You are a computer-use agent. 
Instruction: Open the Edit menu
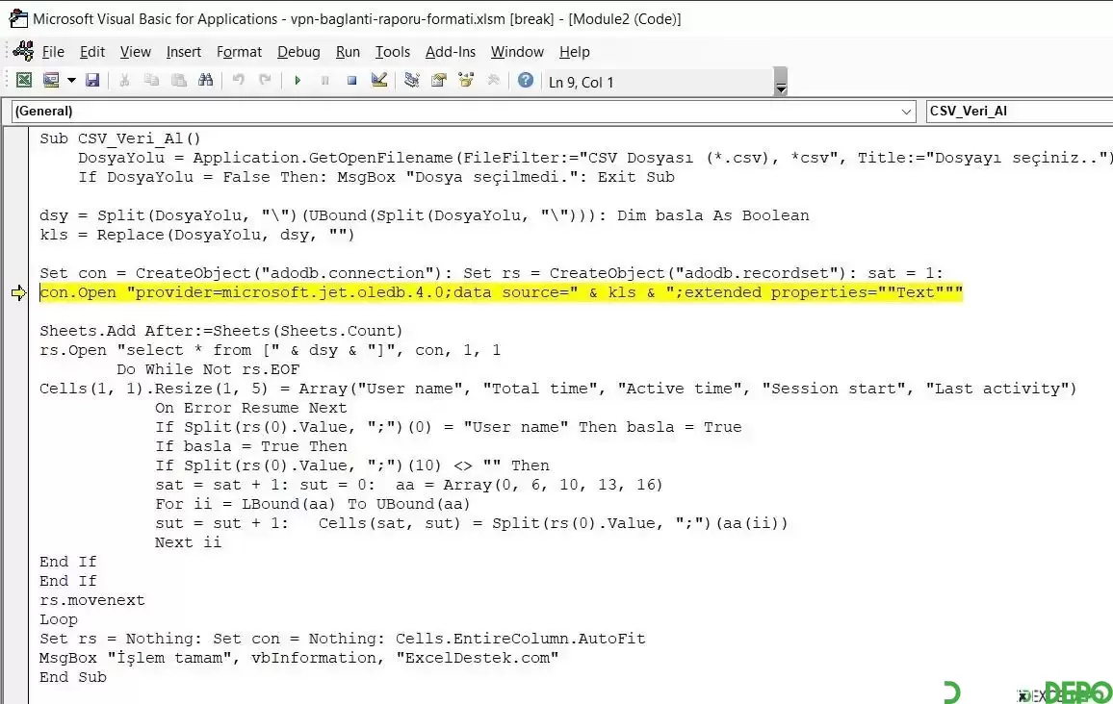(x=92, y=52)
